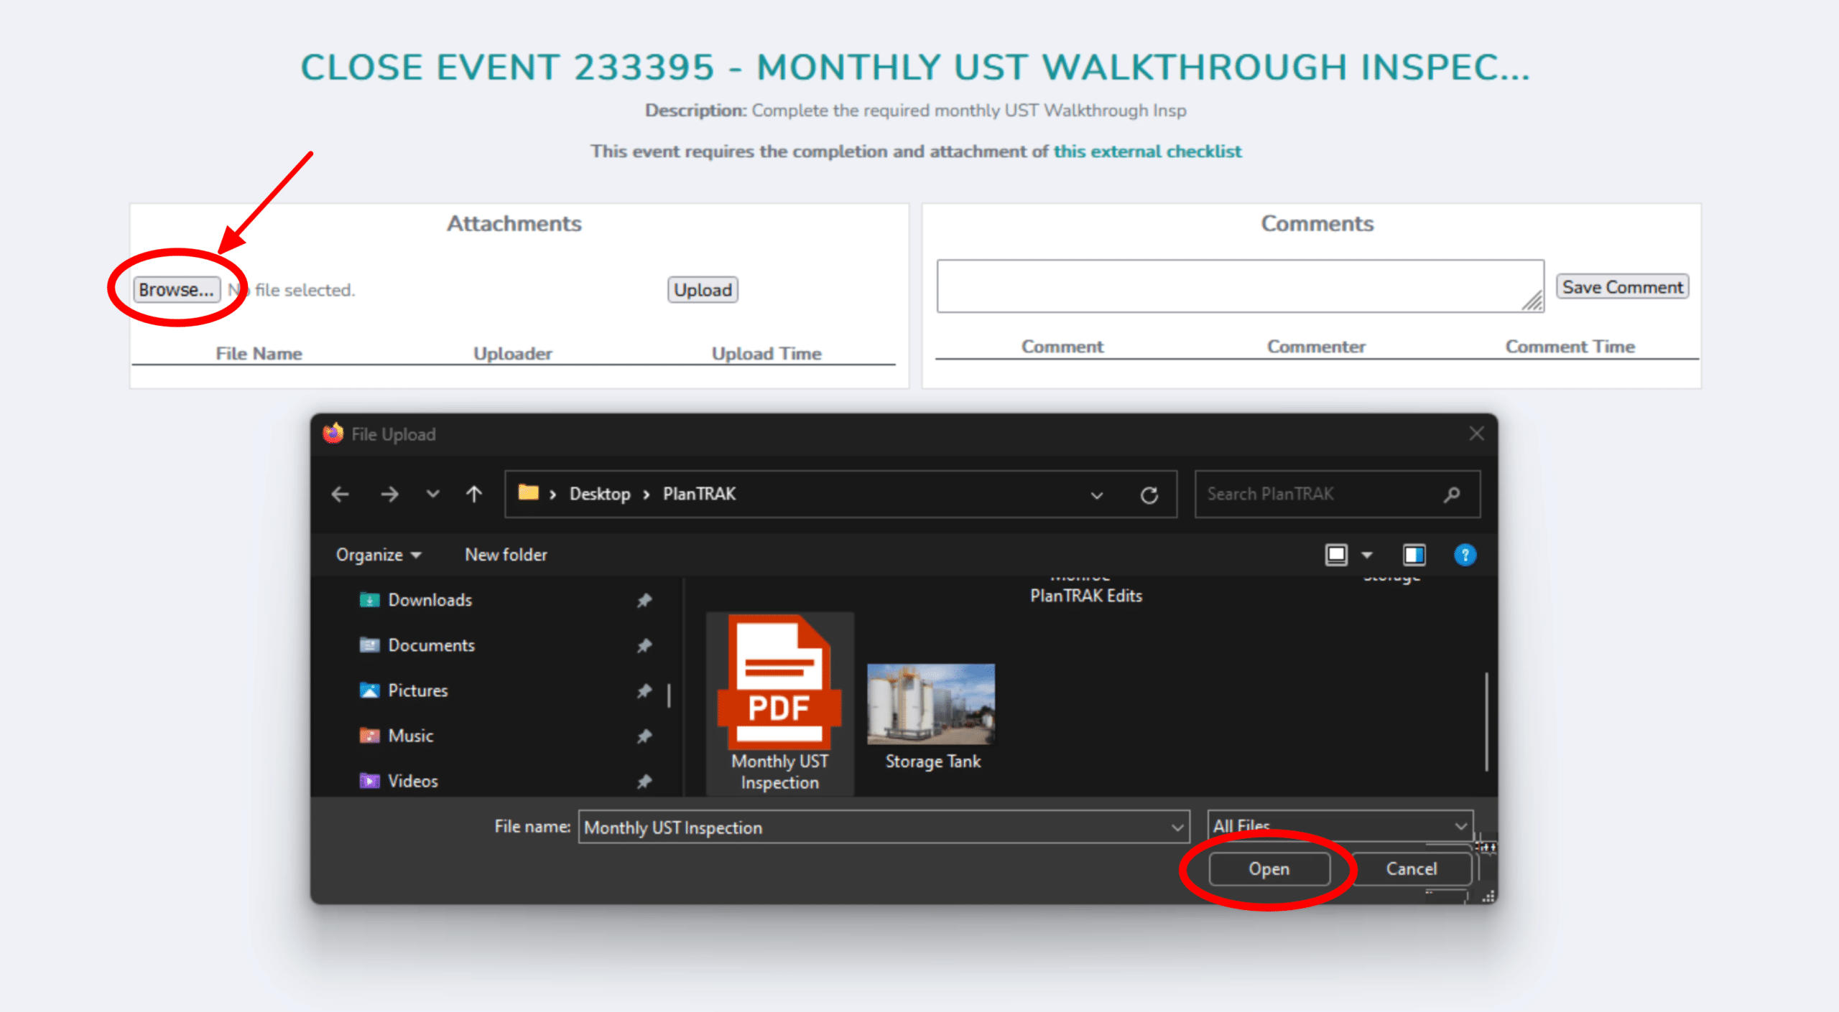Viewport: 1839px width, 1012px height.
Task: Pin toggle next to Downloads
Action: [644, 600]
